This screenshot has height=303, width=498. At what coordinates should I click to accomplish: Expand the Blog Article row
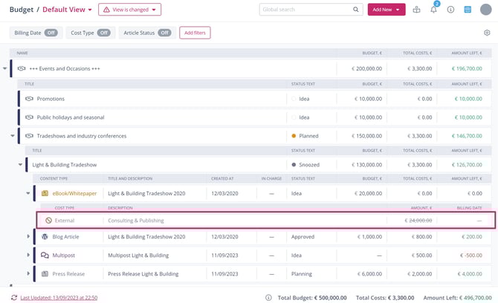[x=28, y=237]
